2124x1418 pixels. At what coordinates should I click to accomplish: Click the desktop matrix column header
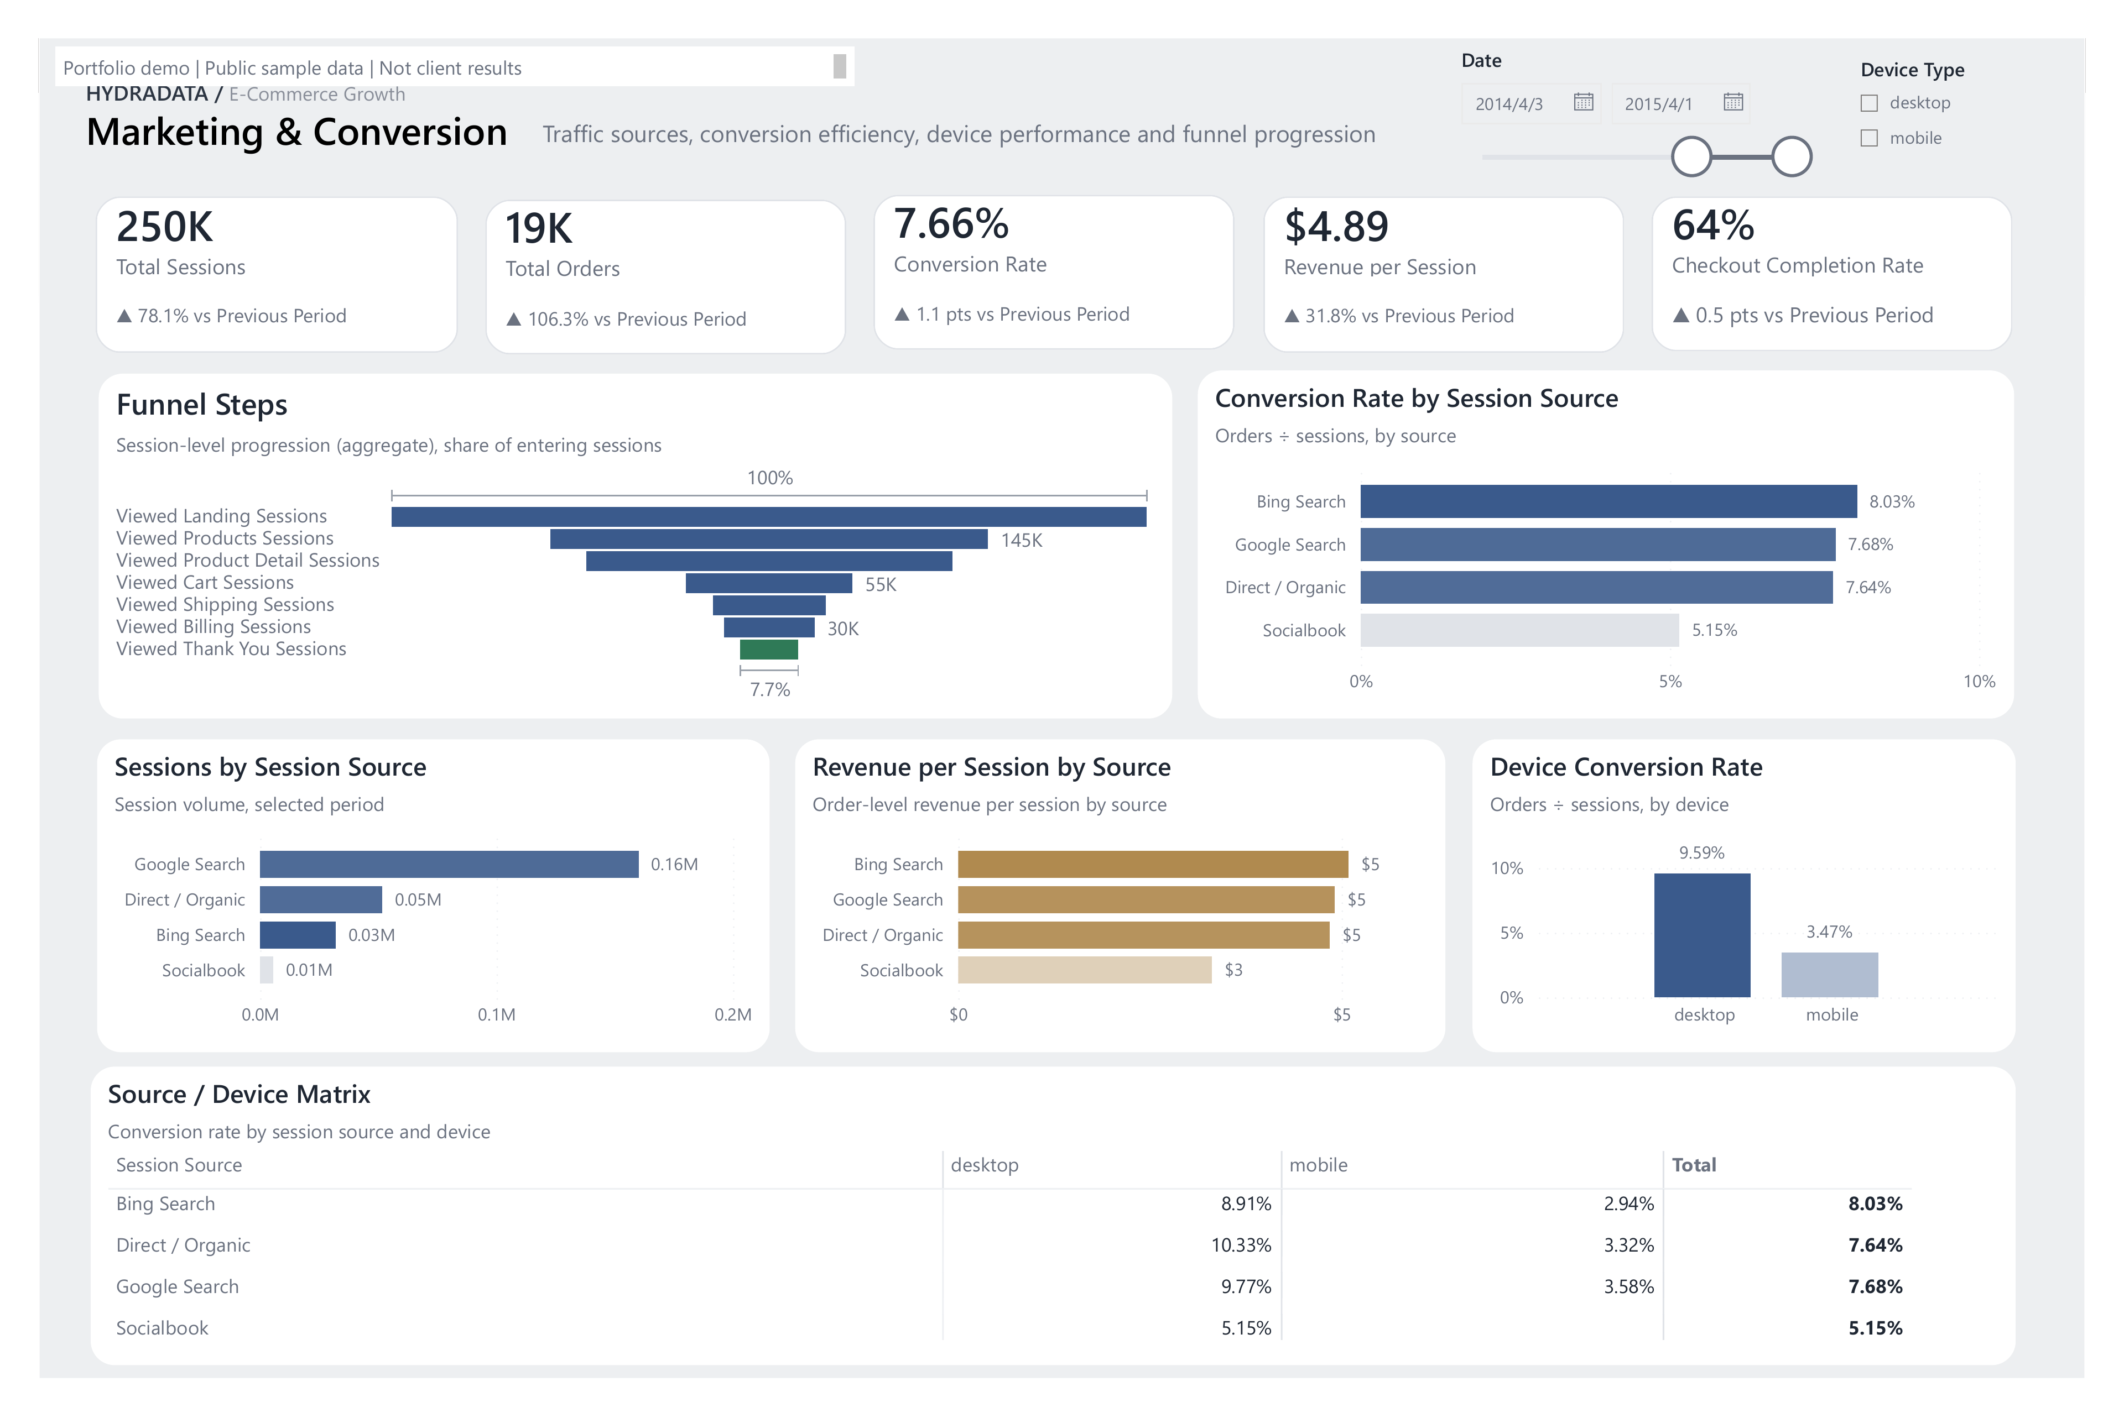pyautogui.click(x=984, y=1165)
